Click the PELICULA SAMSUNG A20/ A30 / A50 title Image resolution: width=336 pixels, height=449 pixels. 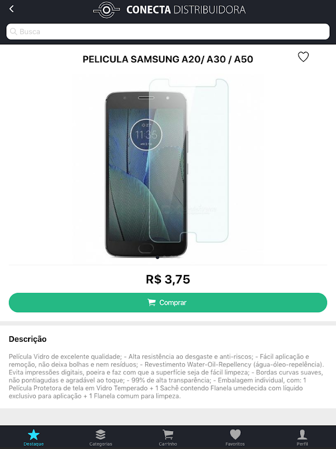click(168, 59)
